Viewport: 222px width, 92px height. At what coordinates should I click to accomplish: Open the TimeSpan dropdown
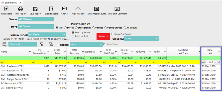click(x=86, y=45)
